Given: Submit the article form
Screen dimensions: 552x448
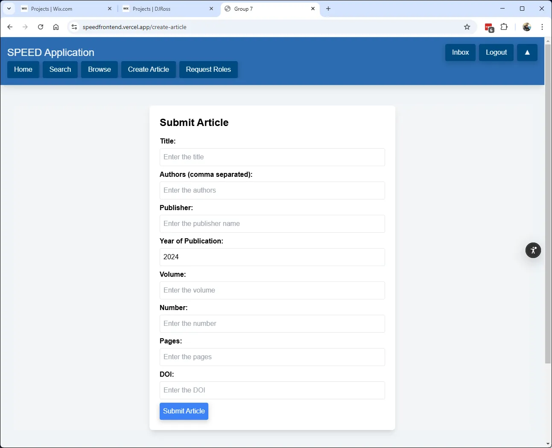Looking at the screenshot, I should (x=184, y=411).
